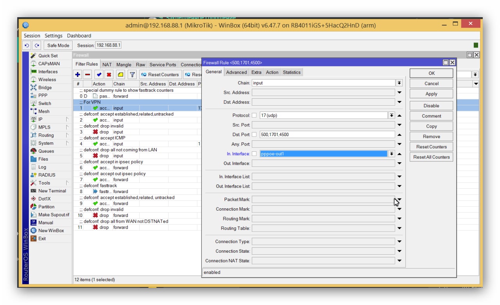The height and width of the screenshot is (305, 500).
Task: Collapse Dst. Port field arrow
Action: point(399,135)
